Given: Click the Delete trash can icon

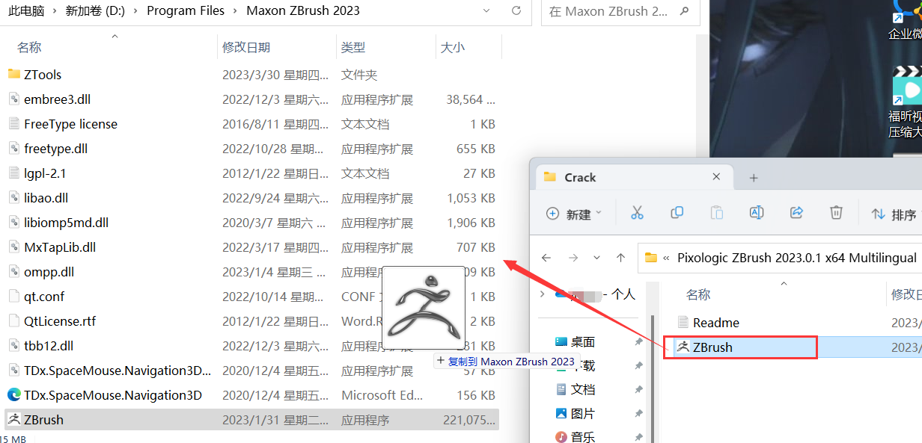Looking at the screenshot, I should (836, 213).
